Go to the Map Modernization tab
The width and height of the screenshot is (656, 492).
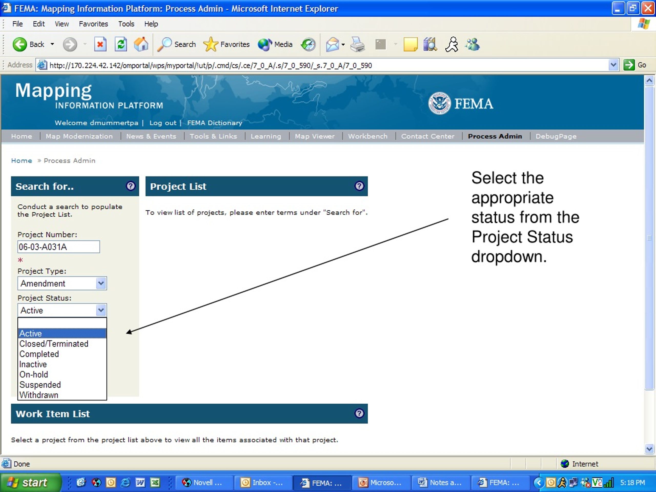tap(79, 136)
